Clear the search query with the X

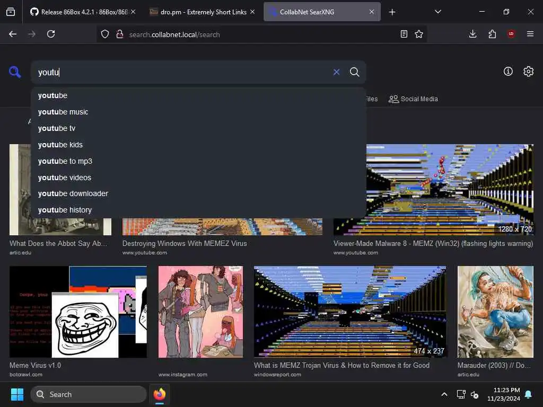click(336, 72)
